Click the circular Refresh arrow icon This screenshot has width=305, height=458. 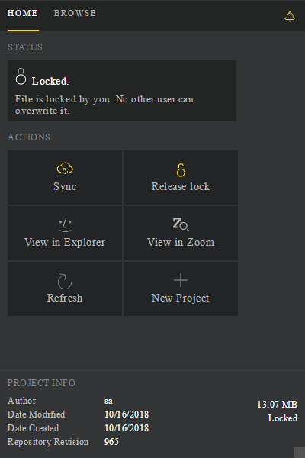(65, 281)
